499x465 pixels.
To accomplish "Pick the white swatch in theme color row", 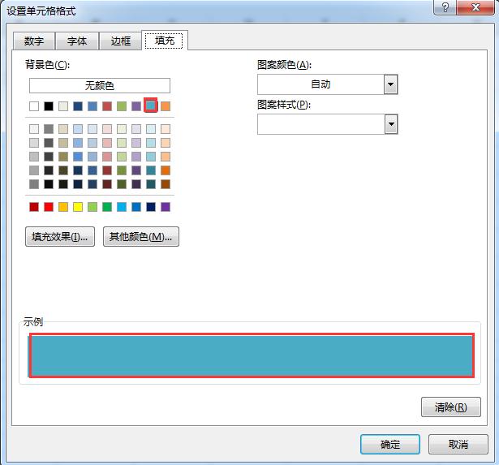I will pyautogui.click(x=34, y=106).
